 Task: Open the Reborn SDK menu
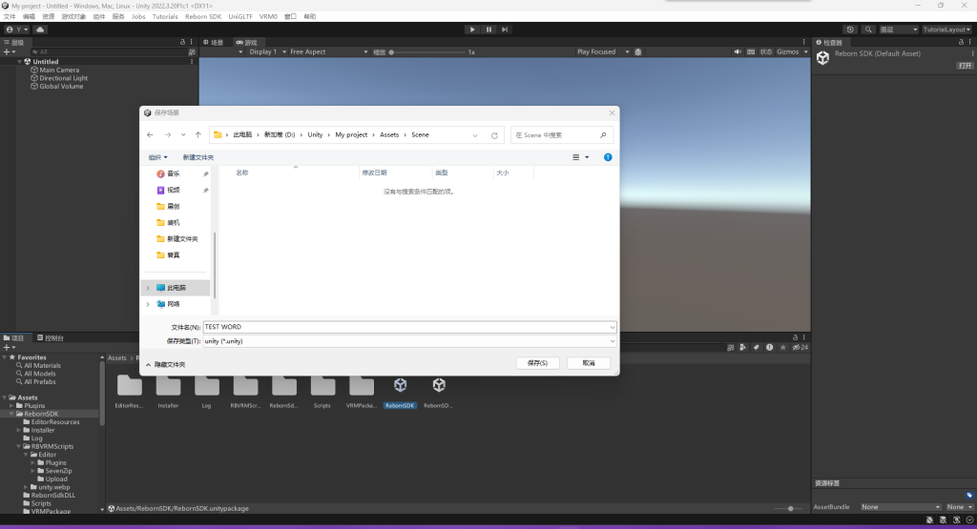202,16
